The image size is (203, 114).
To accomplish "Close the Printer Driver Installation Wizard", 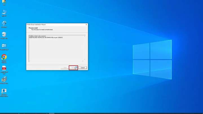I will pos(86,25).
